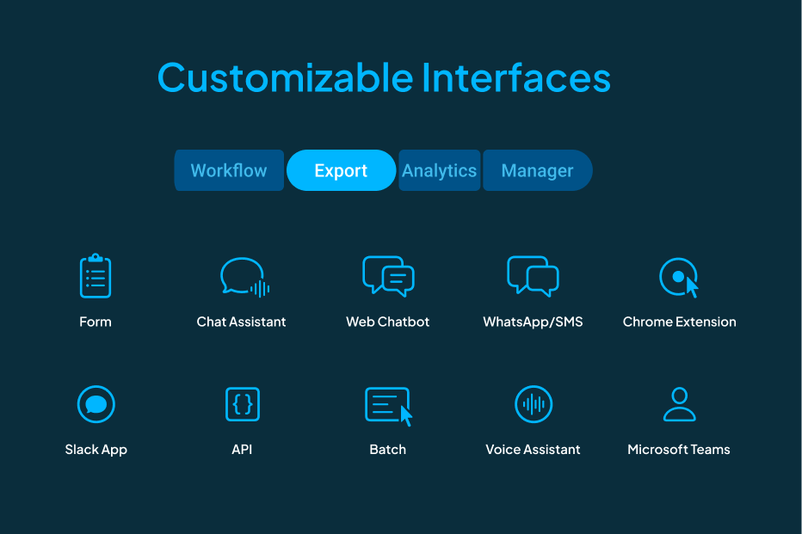
Task: Go to the Manager tab
Action: (537, 170)
